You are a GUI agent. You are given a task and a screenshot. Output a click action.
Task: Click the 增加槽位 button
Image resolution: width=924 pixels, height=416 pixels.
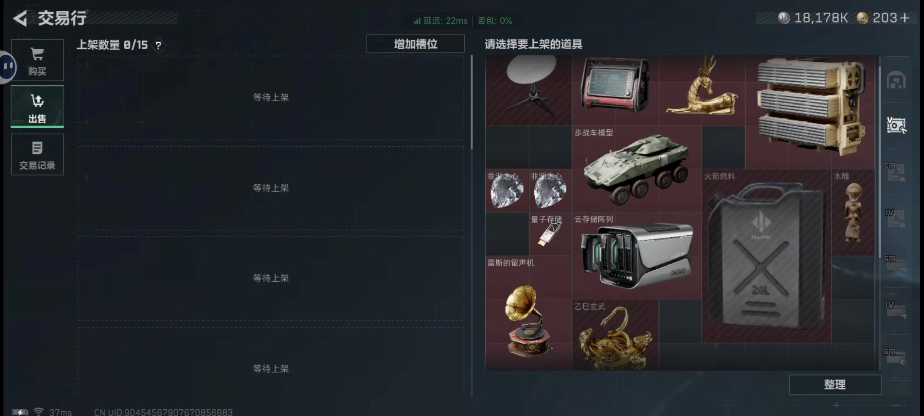pos(415,44)
